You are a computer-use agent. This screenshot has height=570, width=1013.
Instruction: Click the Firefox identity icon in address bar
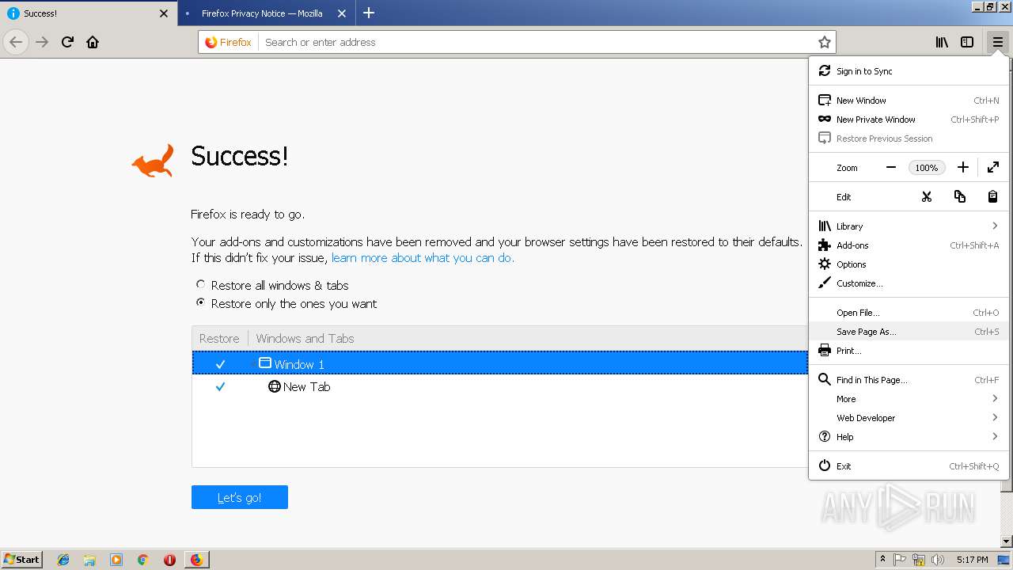[x=228, y=42]
